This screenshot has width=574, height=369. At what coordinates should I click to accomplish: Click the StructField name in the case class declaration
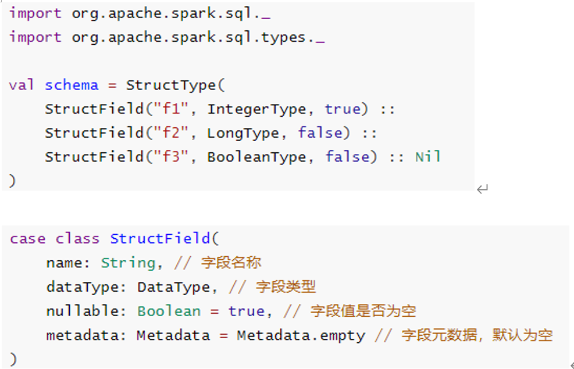click(x=159, y=239)
